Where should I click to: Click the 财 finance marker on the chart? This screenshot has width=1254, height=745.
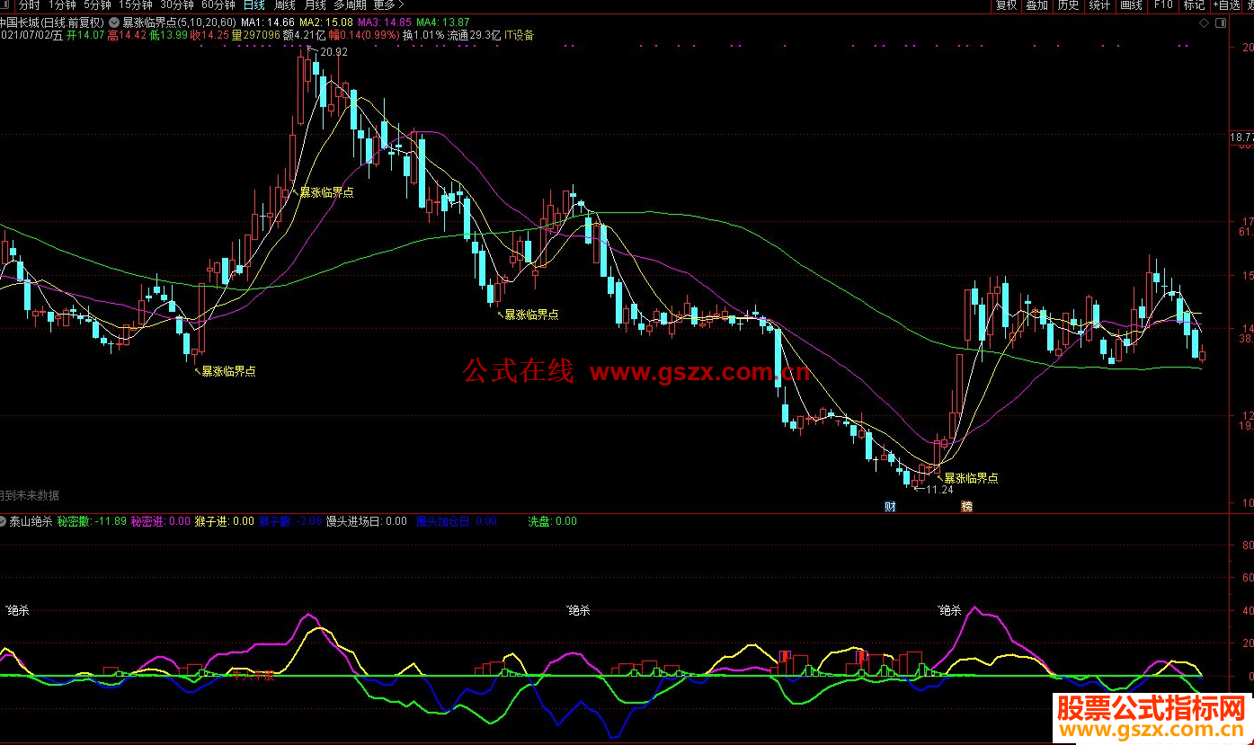pyautogui.click(x=890, y=507)
